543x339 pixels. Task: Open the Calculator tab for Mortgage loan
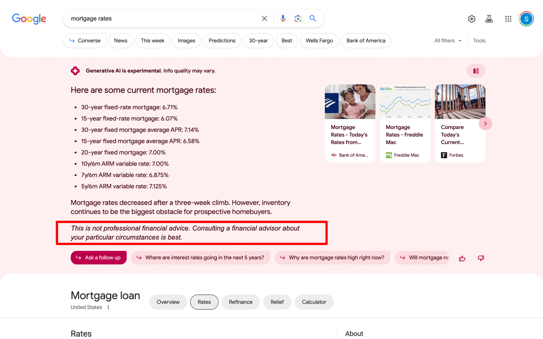coord(314,302)
